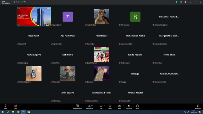Image resolution: width=203 pixels, height=114 pixels.
Task: Open the Windows Start menu
Action: click(x=3, y=112)
